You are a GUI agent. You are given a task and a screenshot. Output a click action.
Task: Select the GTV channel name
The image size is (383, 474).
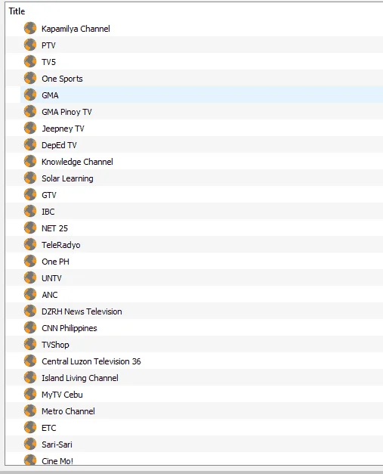[49, 195]
